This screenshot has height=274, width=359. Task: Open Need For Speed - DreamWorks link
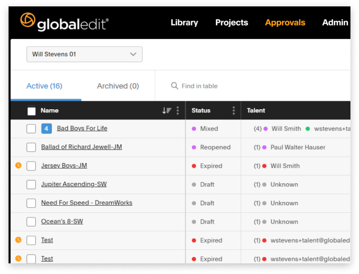coord(87,203)
